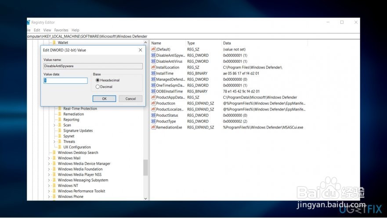Expand the Windows Media Device Manager key
387x218 pixels.
pyautogui.click(x=49, y=164)
